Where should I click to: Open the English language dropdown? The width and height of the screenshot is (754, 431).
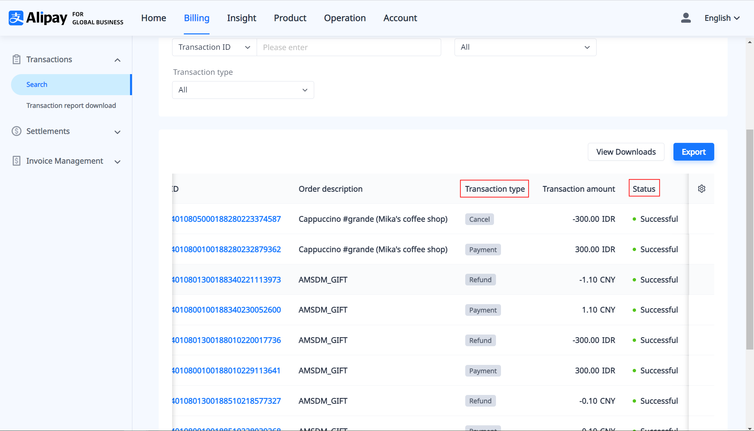pyautogui.click(x=722, y=18)
